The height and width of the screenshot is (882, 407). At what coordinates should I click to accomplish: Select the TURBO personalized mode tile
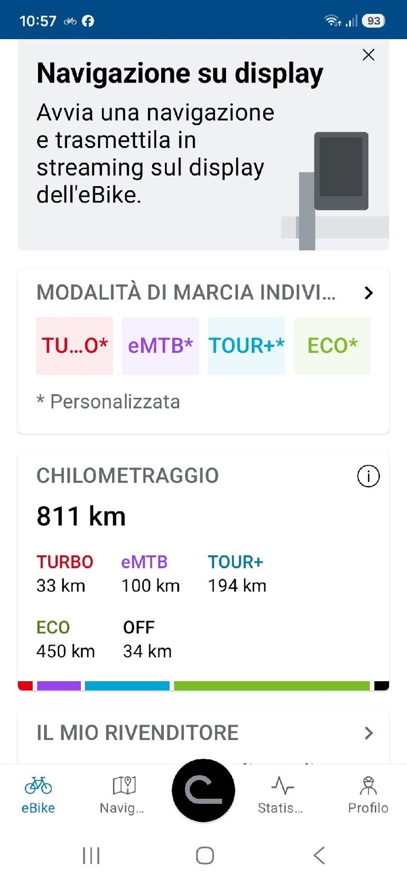(x=75, y=346)
